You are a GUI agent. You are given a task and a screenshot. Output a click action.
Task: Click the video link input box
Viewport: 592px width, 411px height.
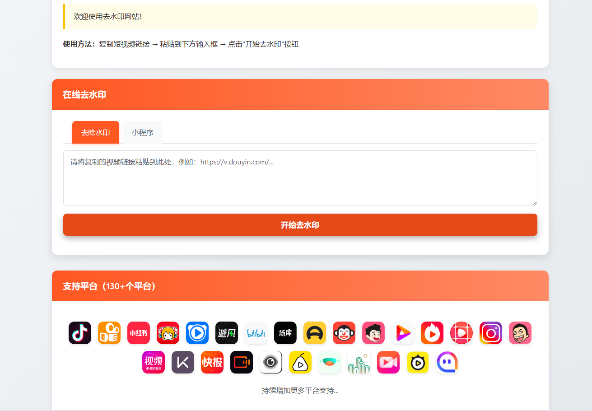tap(300, 177)
